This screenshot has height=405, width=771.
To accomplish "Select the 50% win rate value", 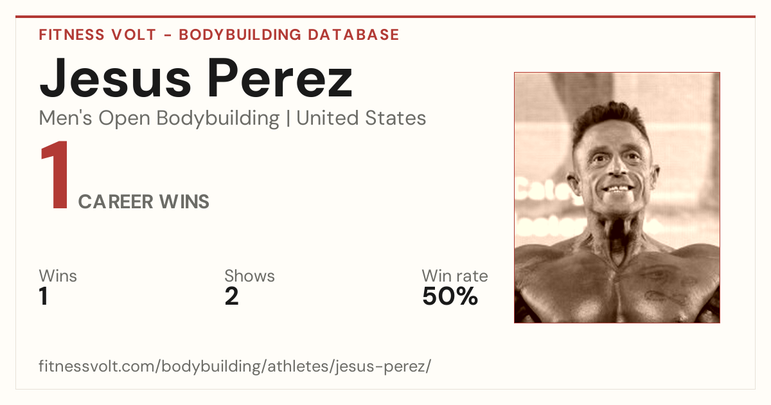I will (450, 297).
